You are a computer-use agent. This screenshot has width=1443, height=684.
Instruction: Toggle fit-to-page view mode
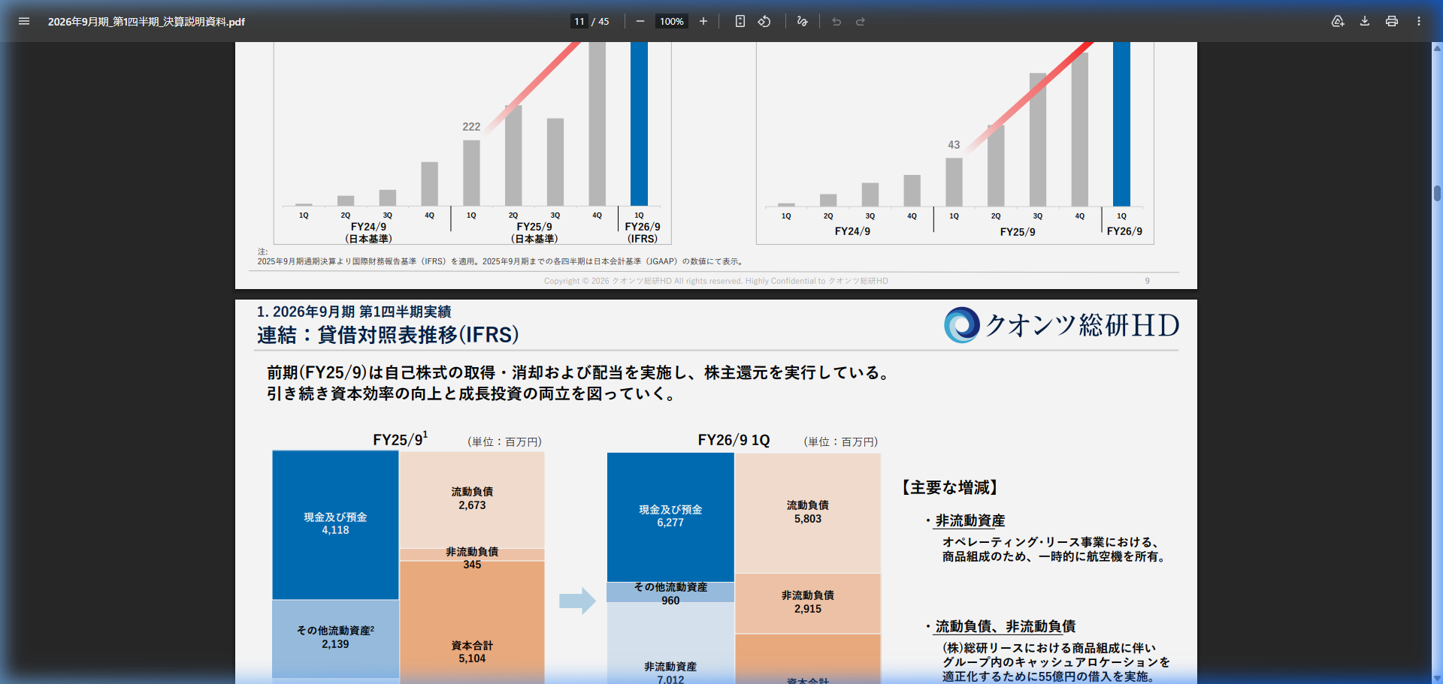pyautogui.click(x=740, y=21)
